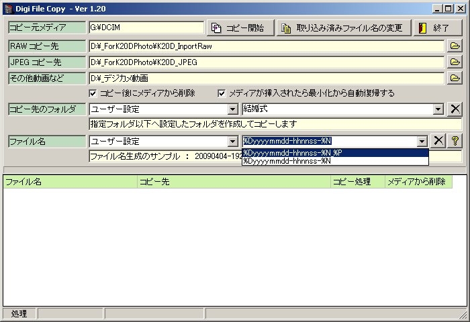Viewport: 470px width, 322px height.
Task: Select second %Dyyyymmdd-hhnnss-%N list option
Action: (x=335, y=161)
